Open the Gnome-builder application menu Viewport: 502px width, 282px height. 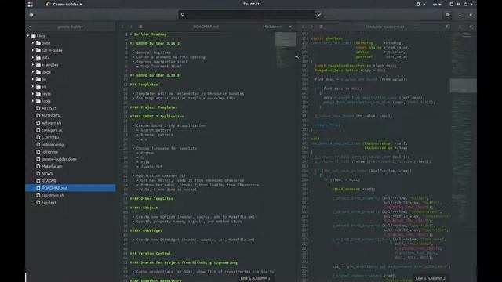pos(64,4)
